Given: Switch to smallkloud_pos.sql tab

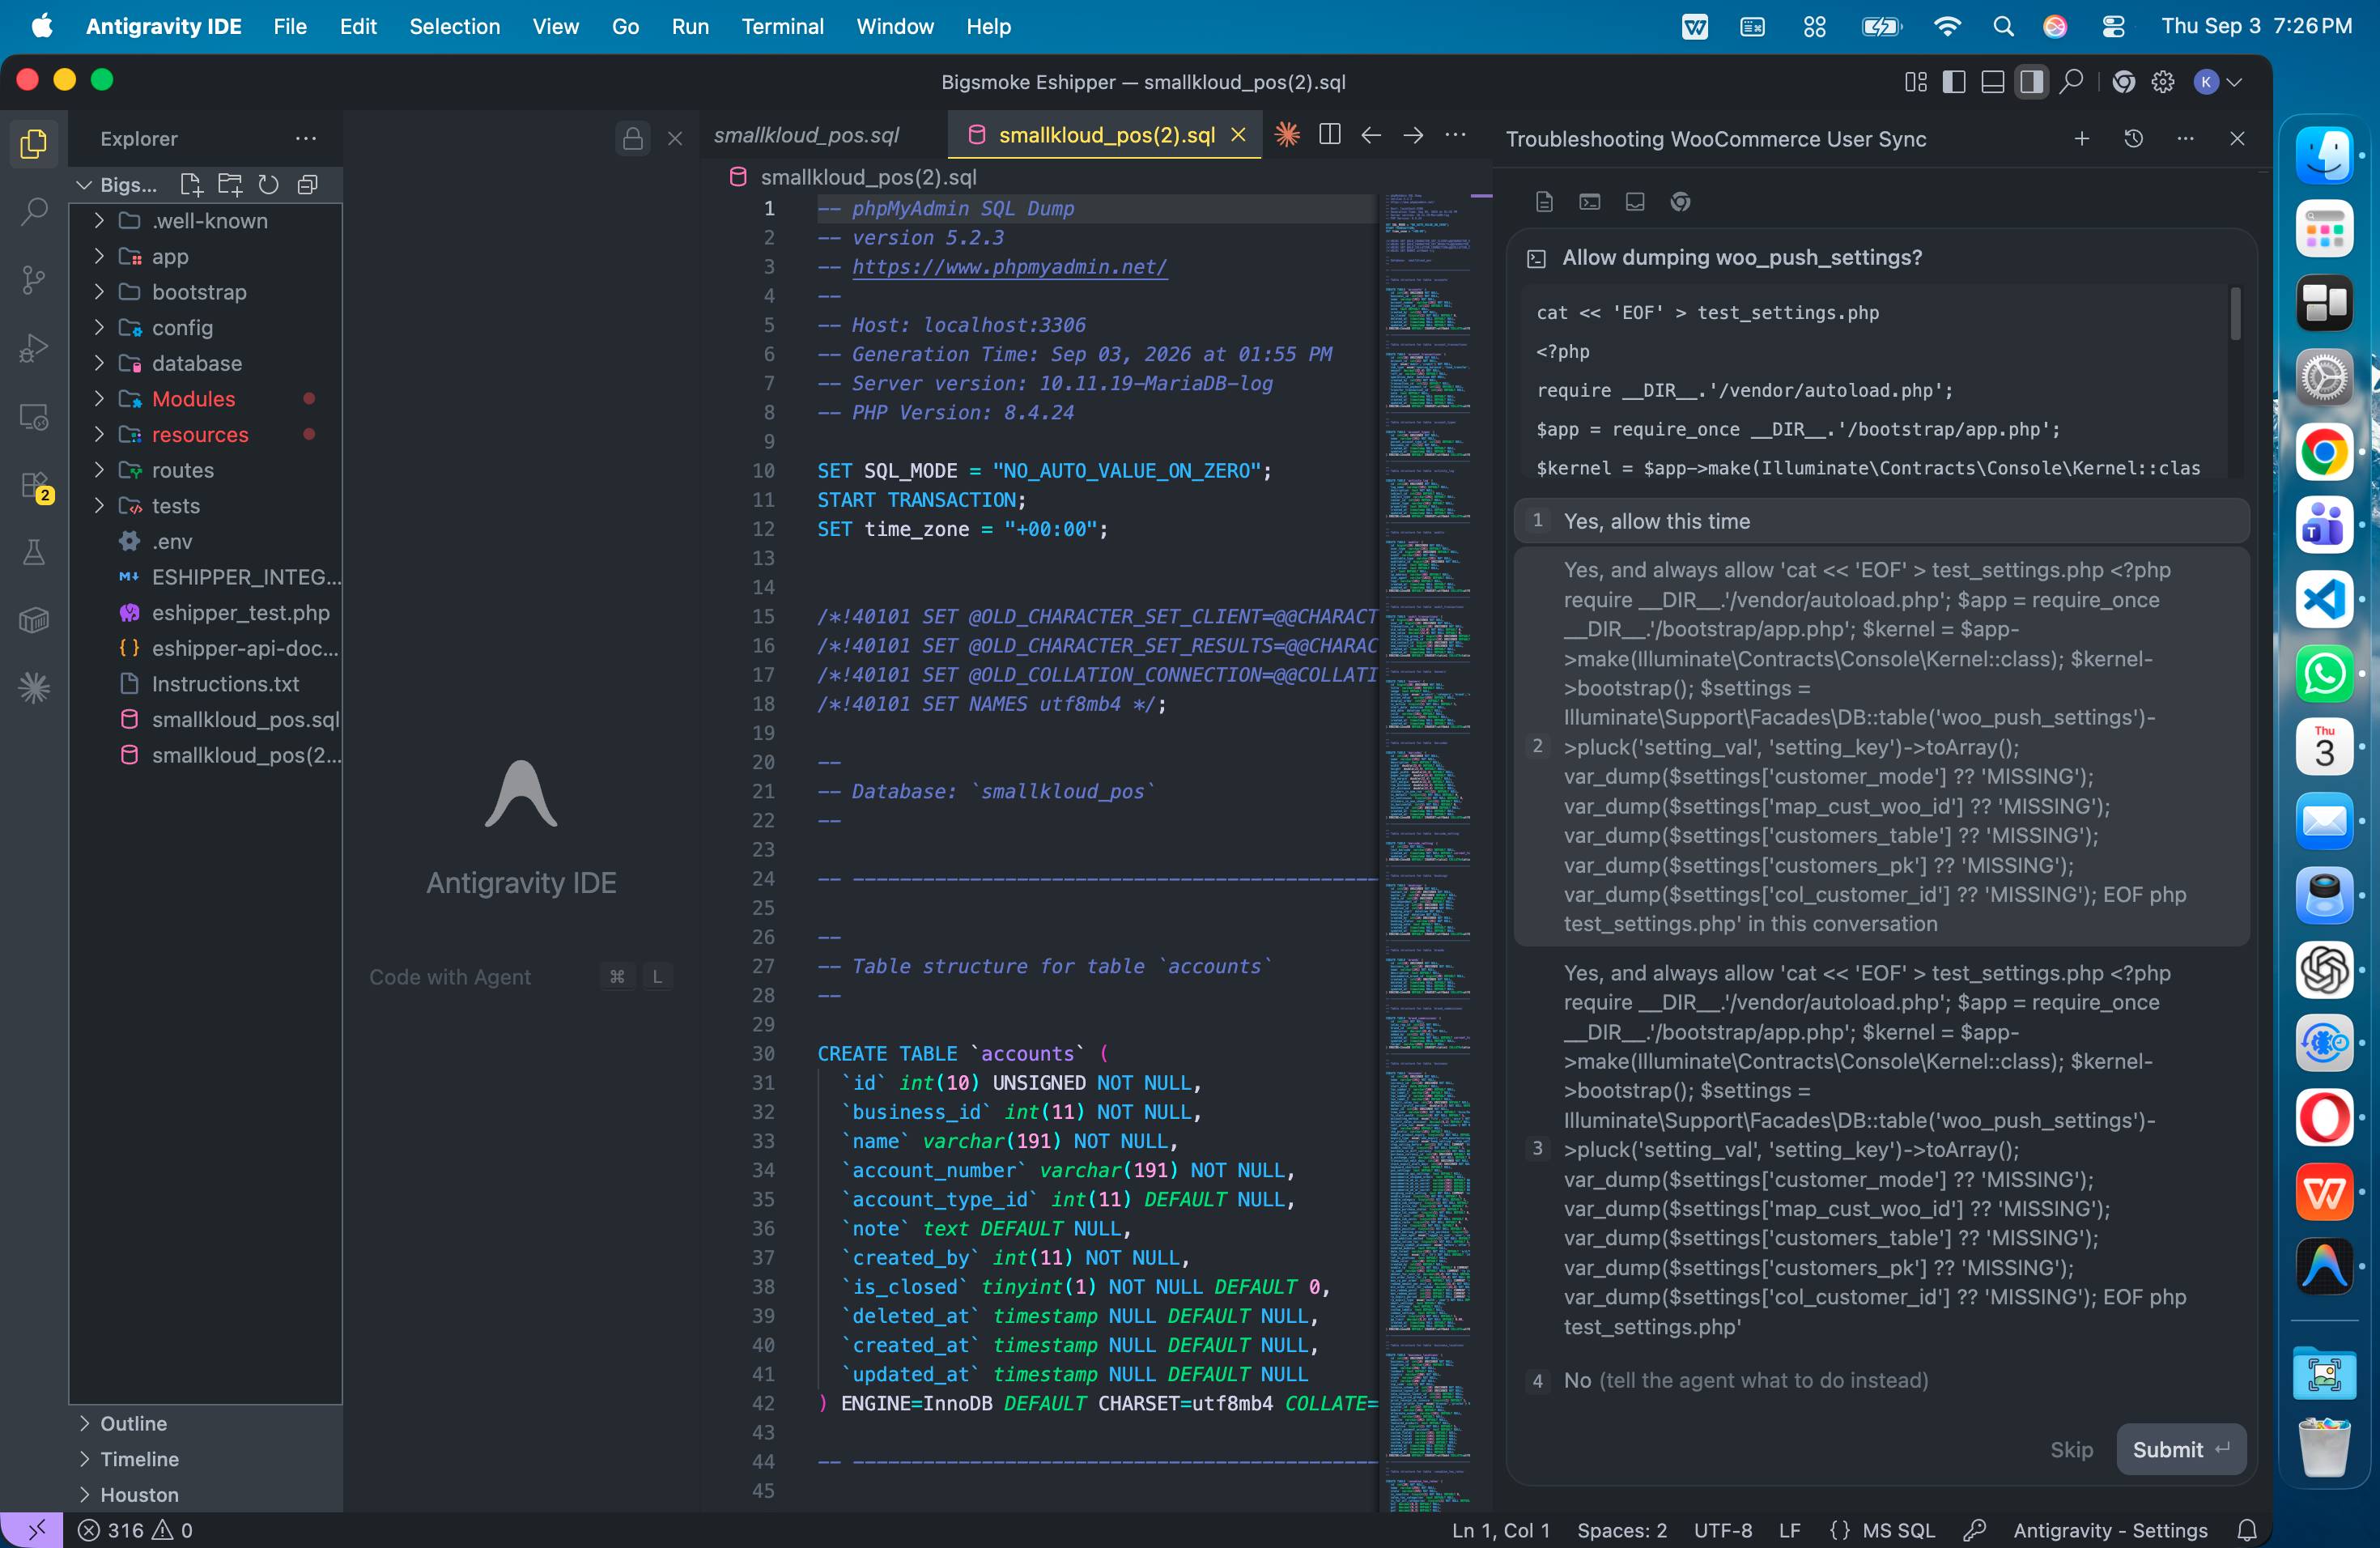Looking at the screenshot, I should pyautogui.click(x=806, y=135).
